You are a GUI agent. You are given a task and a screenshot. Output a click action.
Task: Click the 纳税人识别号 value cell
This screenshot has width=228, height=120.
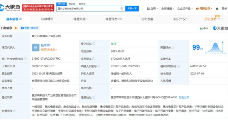pyautogui.click(x=125, y=66)
